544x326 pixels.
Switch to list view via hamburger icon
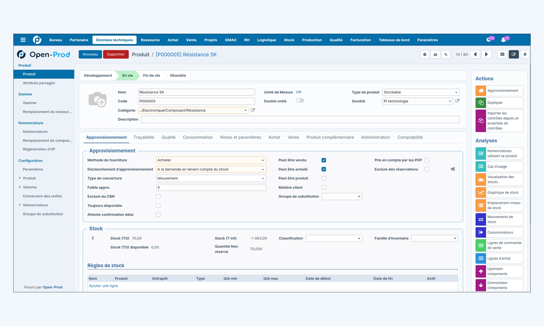(x=502, y=54)
